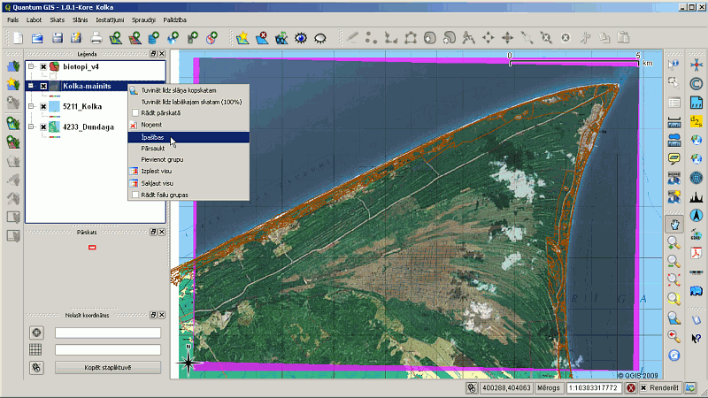This screenshot has width=708, height=398.
Task: Click the New Project icon
Action: pos(18,38)
